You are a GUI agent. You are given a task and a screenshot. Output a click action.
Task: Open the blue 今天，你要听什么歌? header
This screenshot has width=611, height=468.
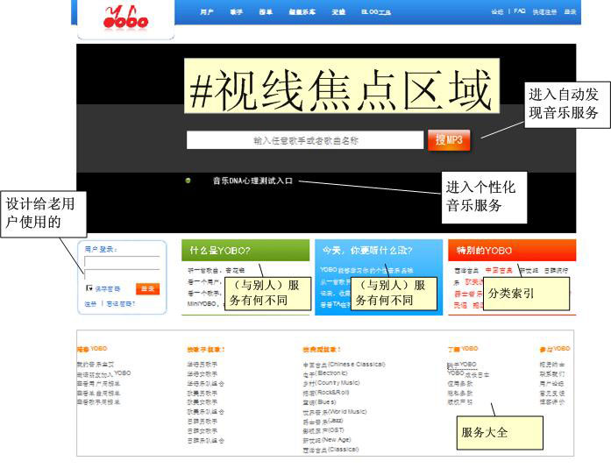tap(379, 250)
